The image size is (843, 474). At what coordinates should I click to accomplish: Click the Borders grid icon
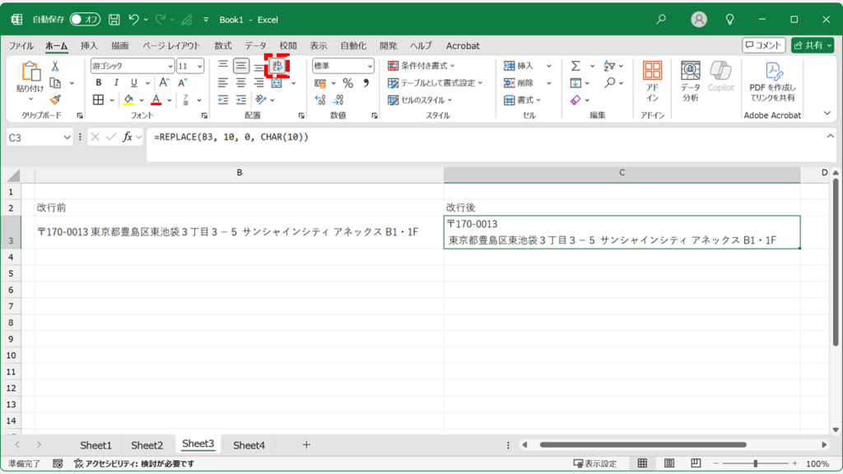pyautogui.click(x=99, y=100)
